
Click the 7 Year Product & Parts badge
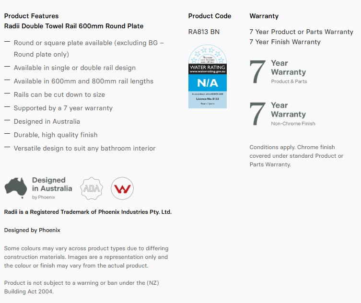[279, 71]
